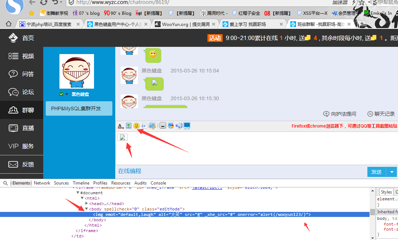Close the 黑色键盘用户中心 browser tab
The image size is (398, 240).
click(146, 24)
